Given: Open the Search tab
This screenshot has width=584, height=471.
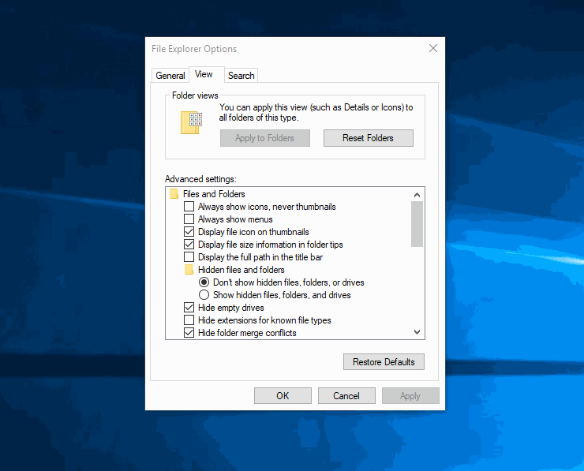Looking at the screenshot, I should [x=241, y=76].
